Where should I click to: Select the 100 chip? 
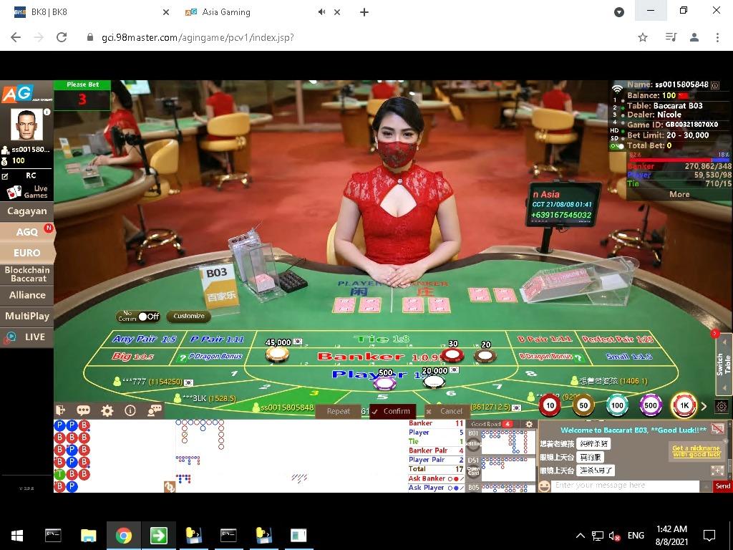[617, 405]
